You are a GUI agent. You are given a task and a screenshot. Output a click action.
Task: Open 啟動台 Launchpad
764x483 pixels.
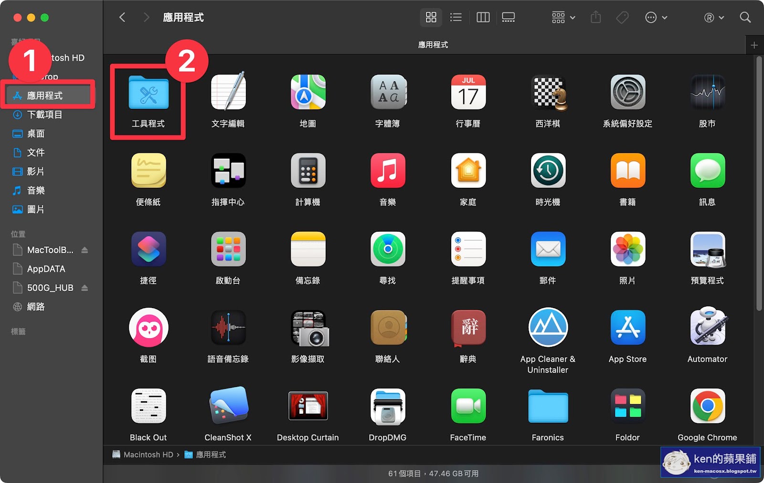(228, 249)
